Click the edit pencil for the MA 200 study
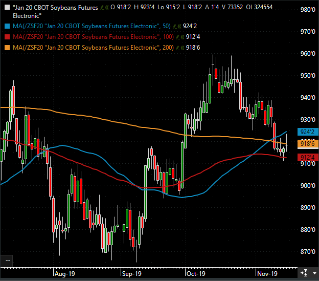 point(177,48)
